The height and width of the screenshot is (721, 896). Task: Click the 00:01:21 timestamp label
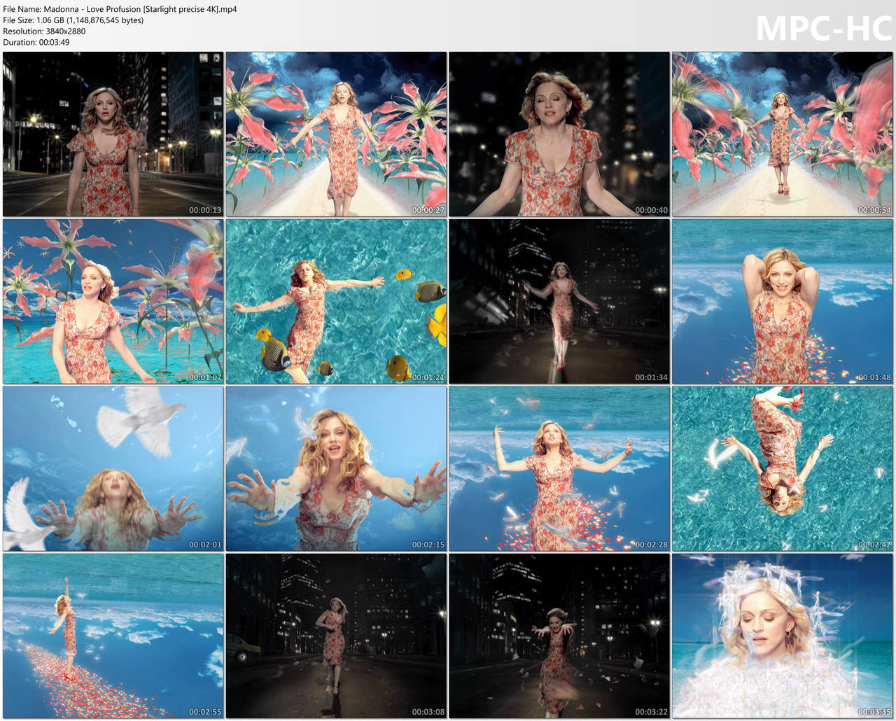tap(428, 377)
